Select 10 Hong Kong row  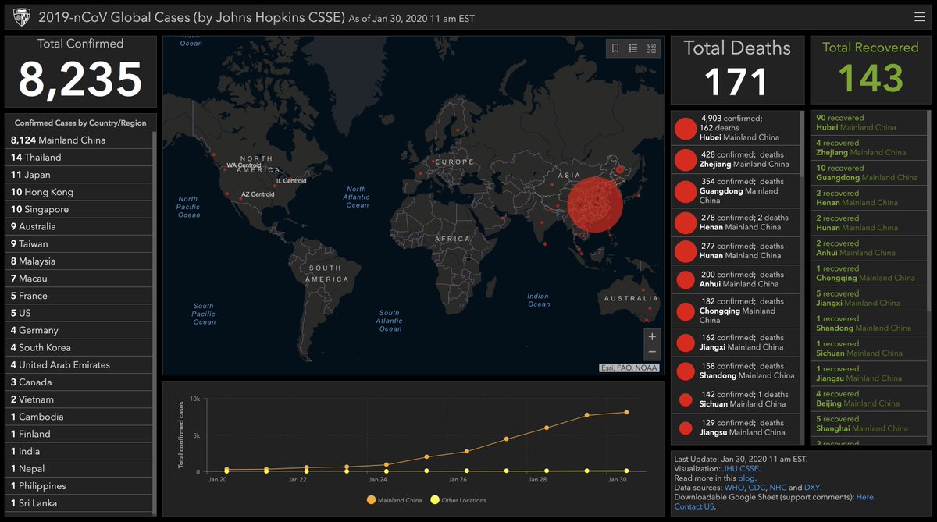coord(80,192)
